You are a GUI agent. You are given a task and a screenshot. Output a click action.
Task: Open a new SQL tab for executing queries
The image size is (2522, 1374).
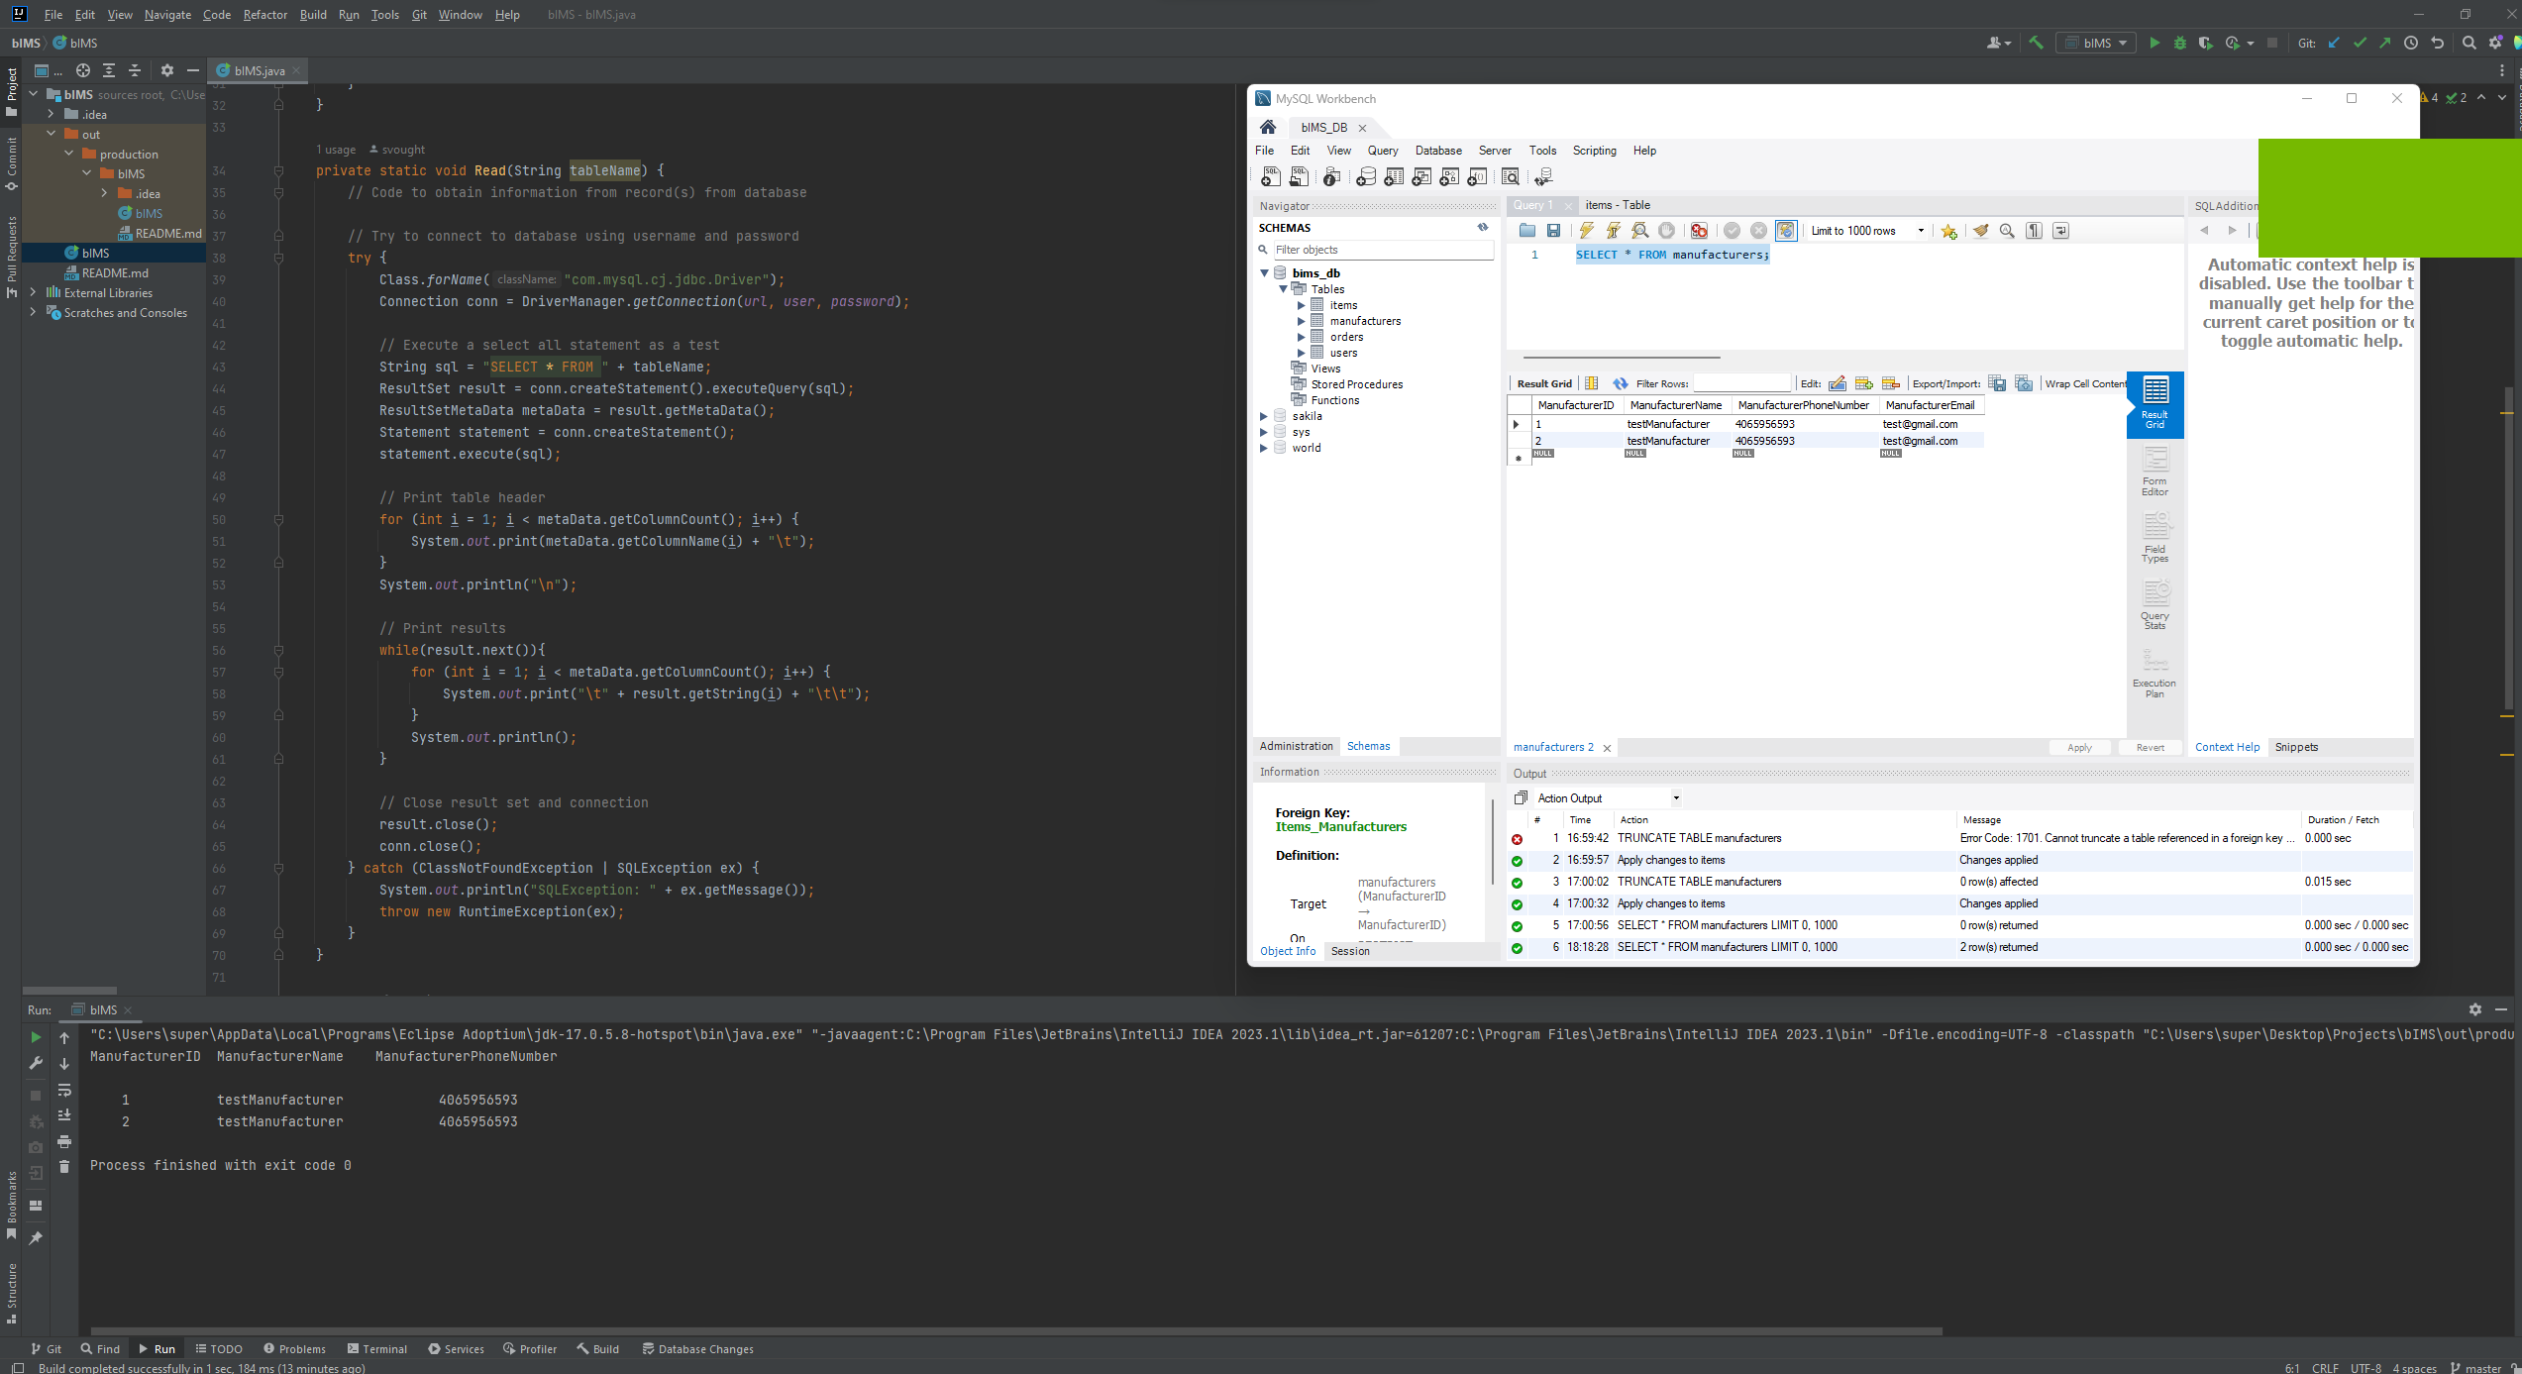click(x=1271, y=177)
